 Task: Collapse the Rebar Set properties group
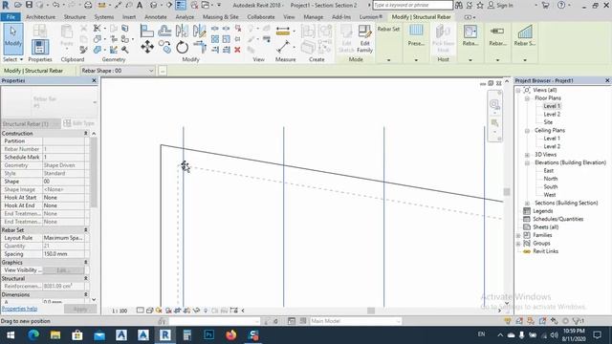(85, 230)
